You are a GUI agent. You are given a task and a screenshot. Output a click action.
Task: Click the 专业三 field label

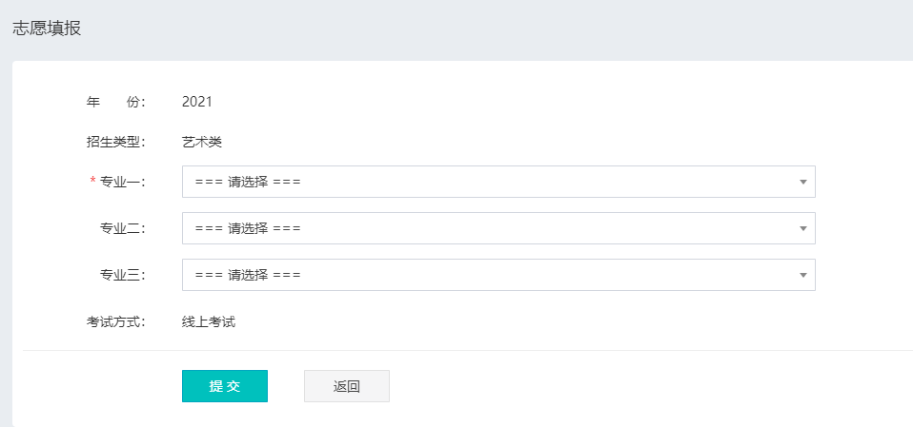point(122,275)
